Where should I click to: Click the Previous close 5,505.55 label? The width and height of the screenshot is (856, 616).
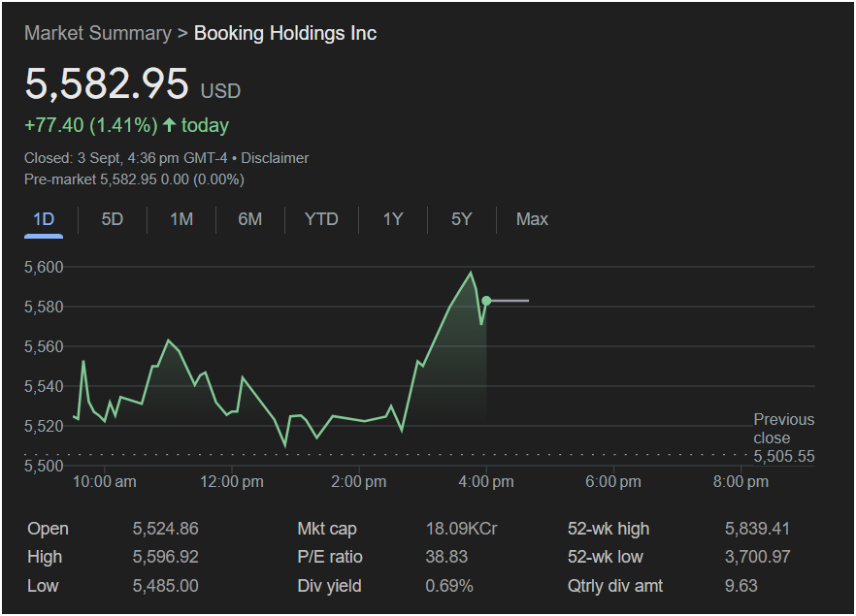pos(784,438)
